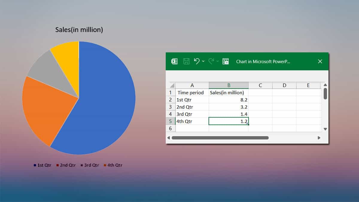Save changes to the chart data

186,61
